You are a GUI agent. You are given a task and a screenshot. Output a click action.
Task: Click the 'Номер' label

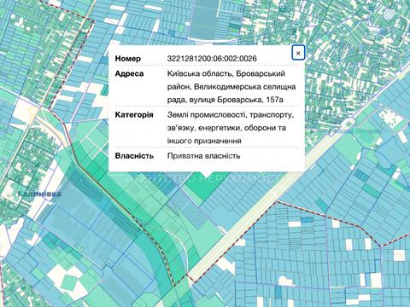[x=128, y=59]
